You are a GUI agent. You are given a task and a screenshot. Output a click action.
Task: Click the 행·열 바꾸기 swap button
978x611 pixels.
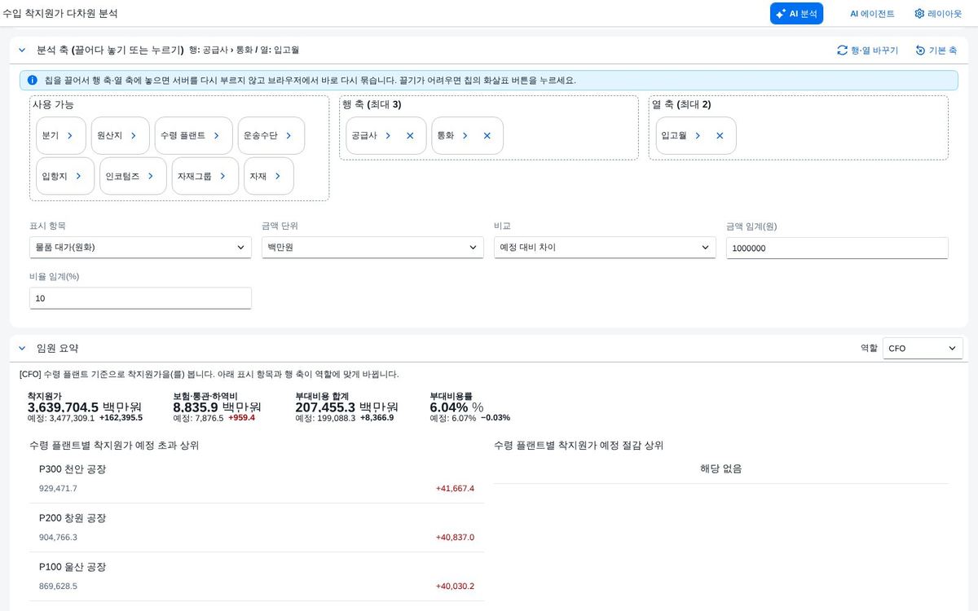pyautogui.click(x=867, y=51)
